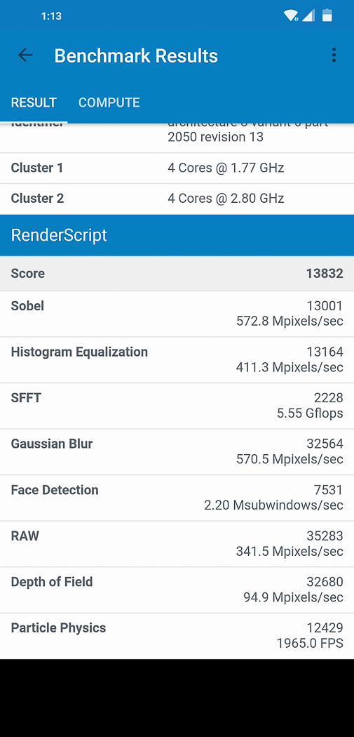Viewport: 354px width, 737px height.
Task: Select the RESULT tab
Action: [x=34, y=102]
